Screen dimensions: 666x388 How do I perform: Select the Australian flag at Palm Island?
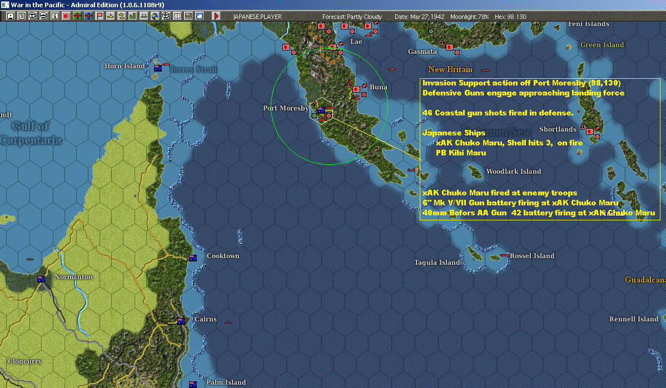[x=193, y=385]
